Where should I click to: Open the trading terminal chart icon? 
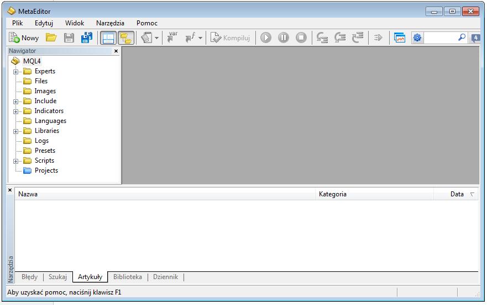400,38
